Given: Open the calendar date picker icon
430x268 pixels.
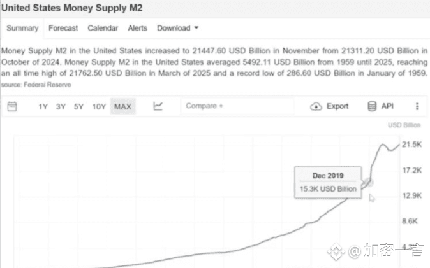Looking at the screenshot, I should coord(11,106).
